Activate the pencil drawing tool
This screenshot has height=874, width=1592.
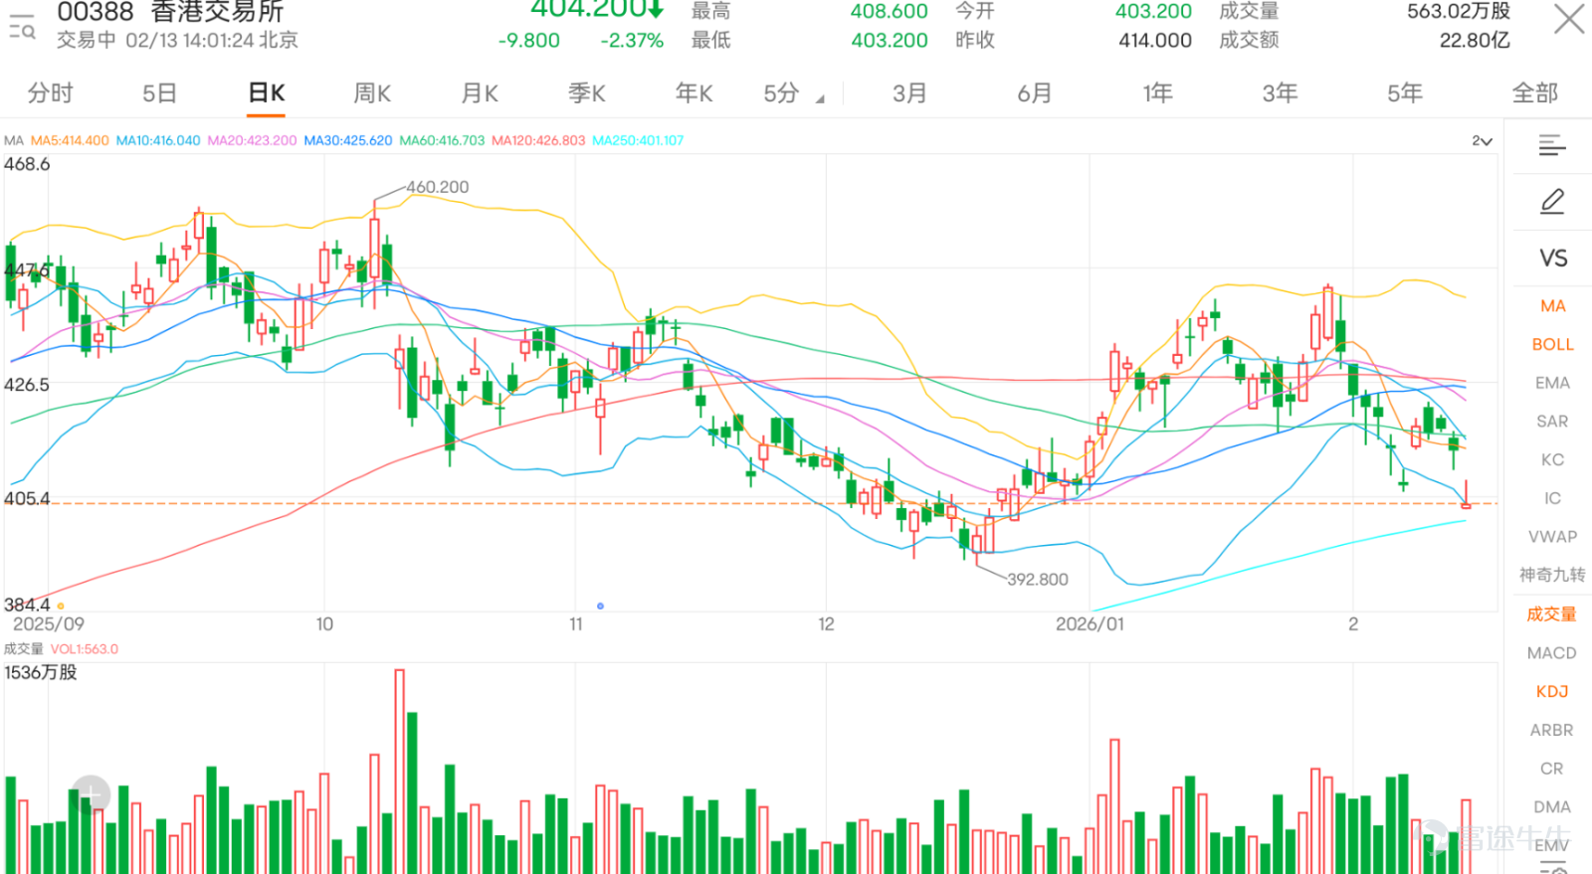(1552, 202)
